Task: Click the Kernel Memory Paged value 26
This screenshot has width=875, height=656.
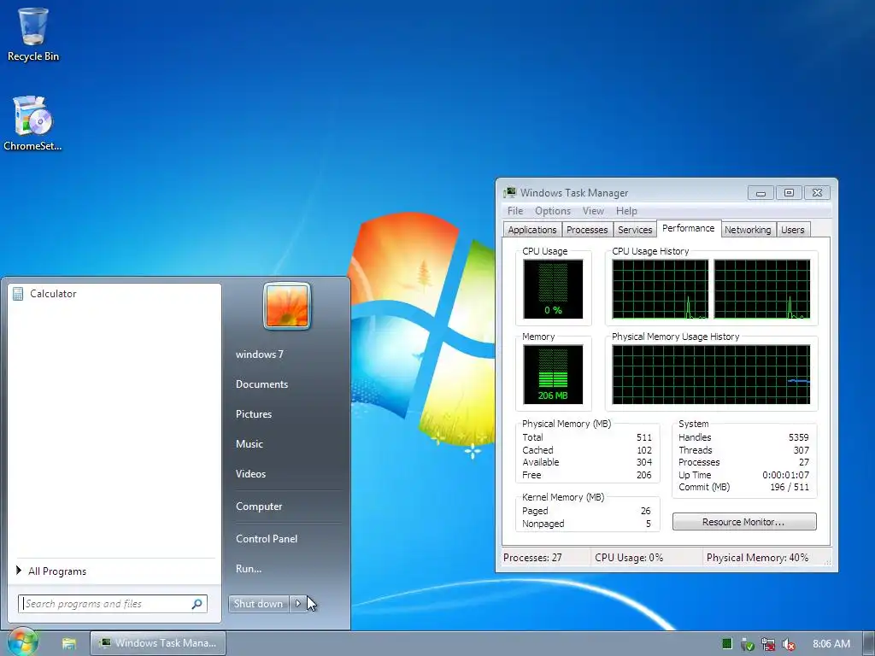Action: [x=646, y=511]
